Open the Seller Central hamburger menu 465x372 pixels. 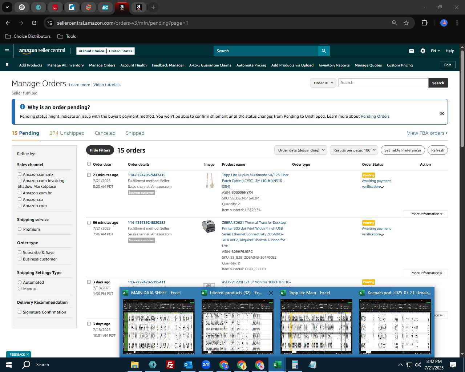pos(7,51)
